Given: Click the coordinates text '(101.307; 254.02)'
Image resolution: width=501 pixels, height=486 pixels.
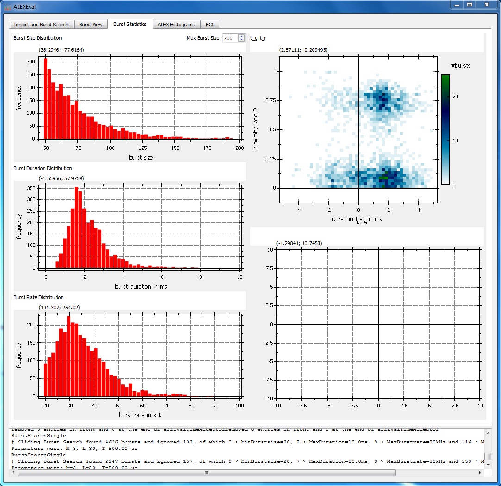Looking at the screenshot, I should pos(59,308).
